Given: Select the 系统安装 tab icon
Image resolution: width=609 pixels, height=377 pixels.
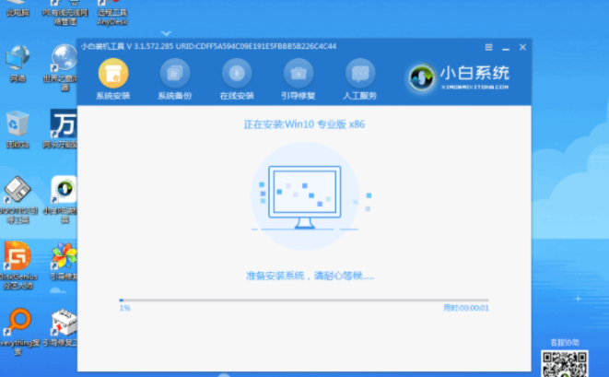Looking at the screenshot, I should tap(112, 75).
